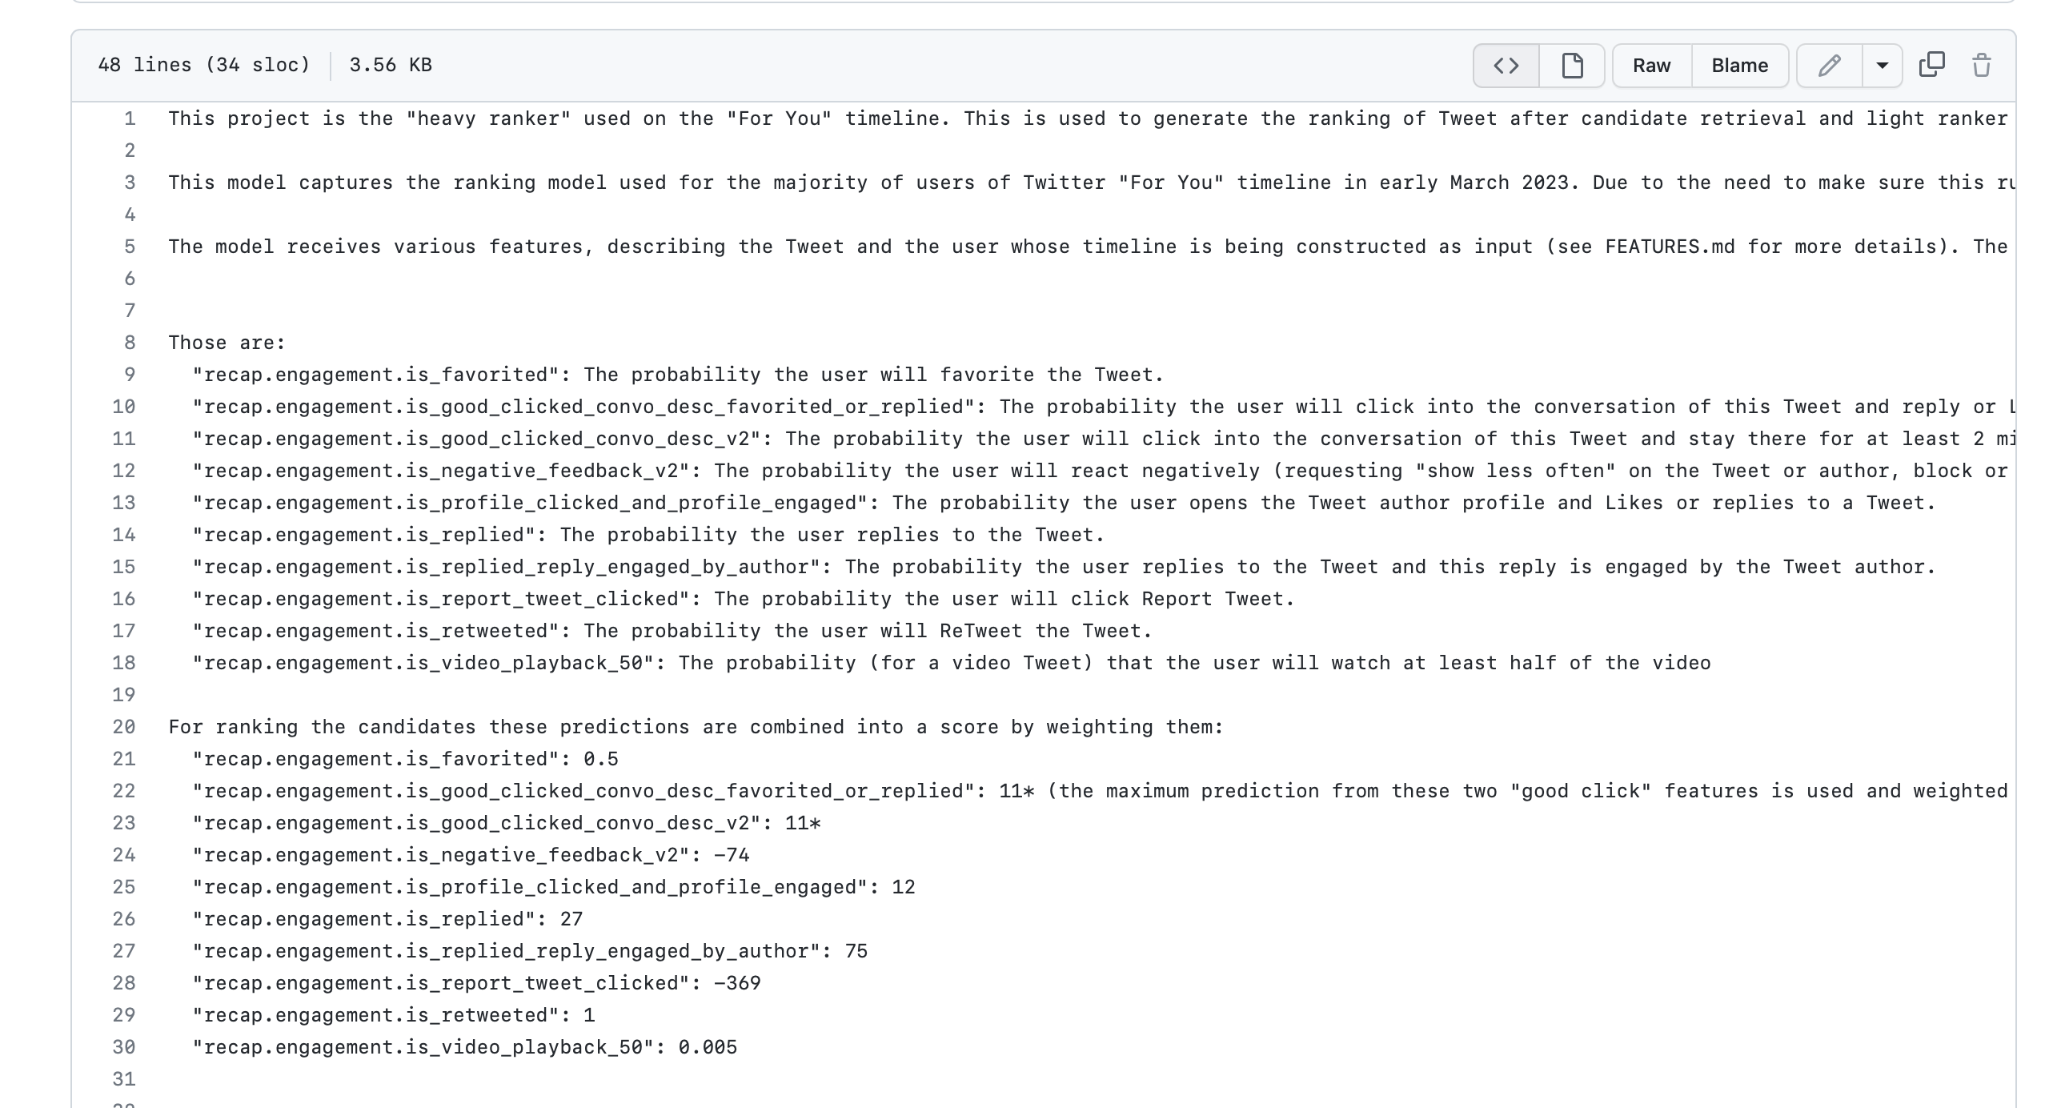This screenshot has height=1108, width=2057.
Task: Open the Raw file view
Action: [x=1652, y=66]
